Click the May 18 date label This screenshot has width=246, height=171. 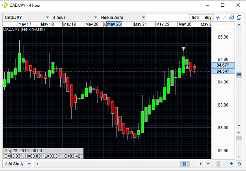(x=47, y=24)
